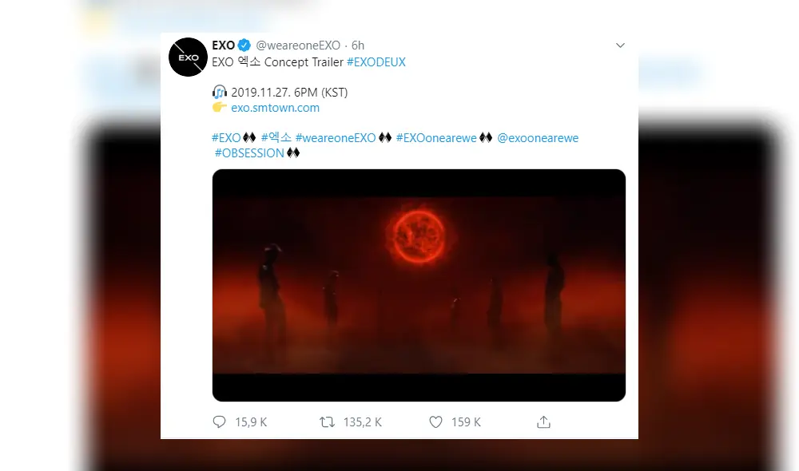Click the blue verified badge next to EXO
799x471 pixels.
[241, 46]
